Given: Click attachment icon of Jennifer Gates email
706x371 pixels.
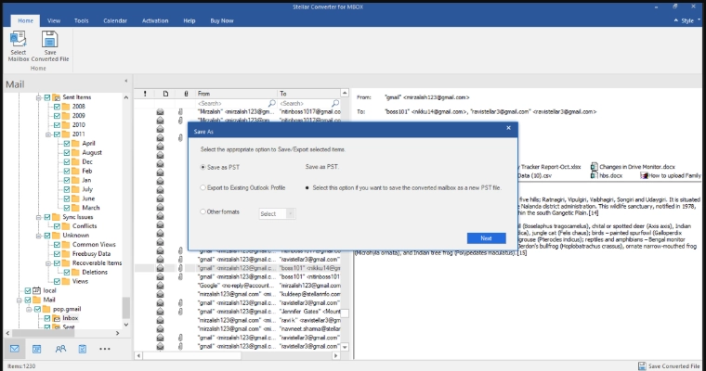Looking at the screenshot, I should click(180, 312).
